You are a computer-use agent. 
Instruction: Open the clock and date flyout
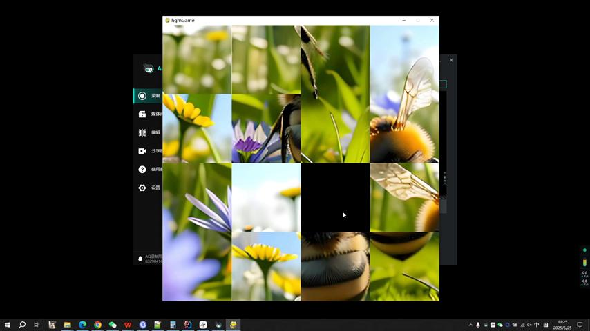tap(562, 325)
